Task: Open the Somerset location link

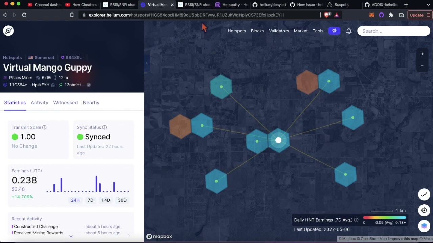Action: pyautogui.click(x=41, y=58)
